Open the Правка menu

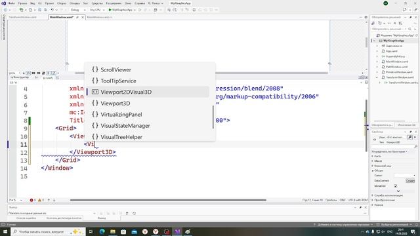(x=22, y=3)
